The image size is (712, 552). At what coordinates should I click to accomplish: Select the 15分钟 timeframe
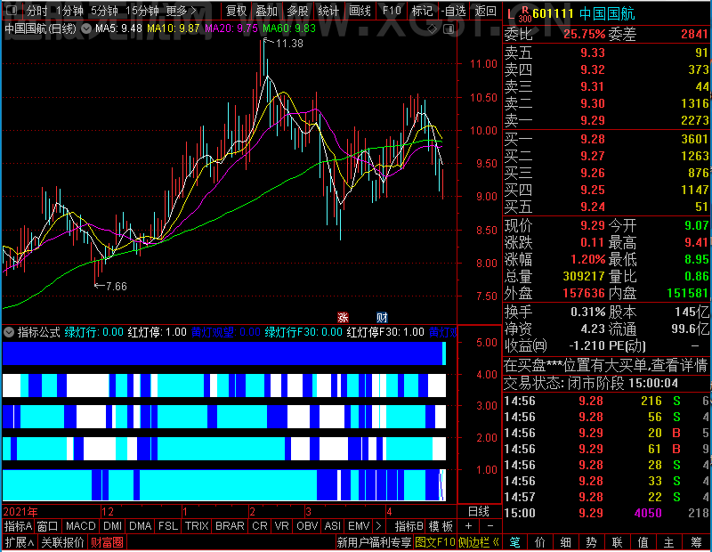tap(142, 11)
